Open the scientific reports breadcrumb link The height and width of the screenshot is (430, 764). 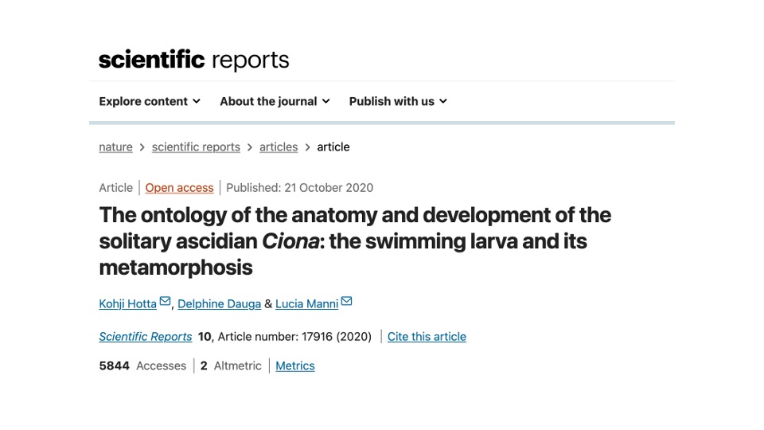[196, 147]
